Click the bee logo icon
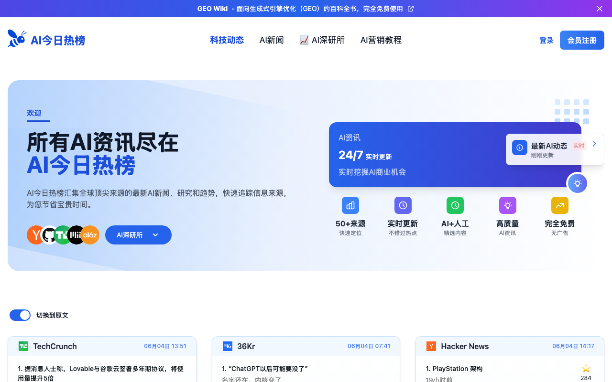The height and width of the screenshot is (382, 612). point(17,38)
